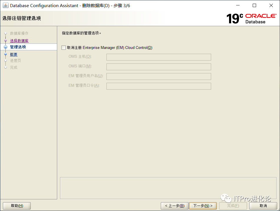Click the EM 管理员口令 input field
This screenshot has height=211, width=280.
point(158,86)
